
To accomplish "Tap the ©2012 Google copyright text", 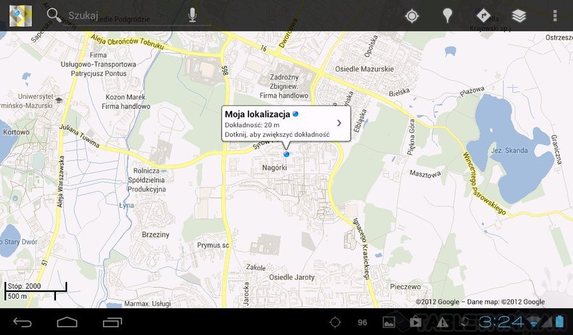I will [480, 302].
